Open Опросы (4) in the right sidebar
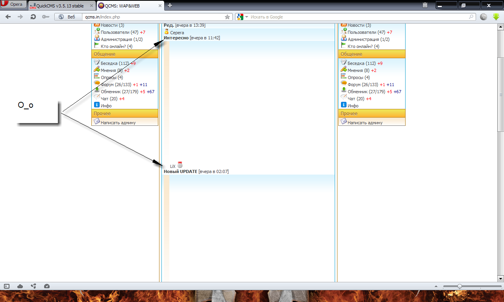 coord(359,77)
